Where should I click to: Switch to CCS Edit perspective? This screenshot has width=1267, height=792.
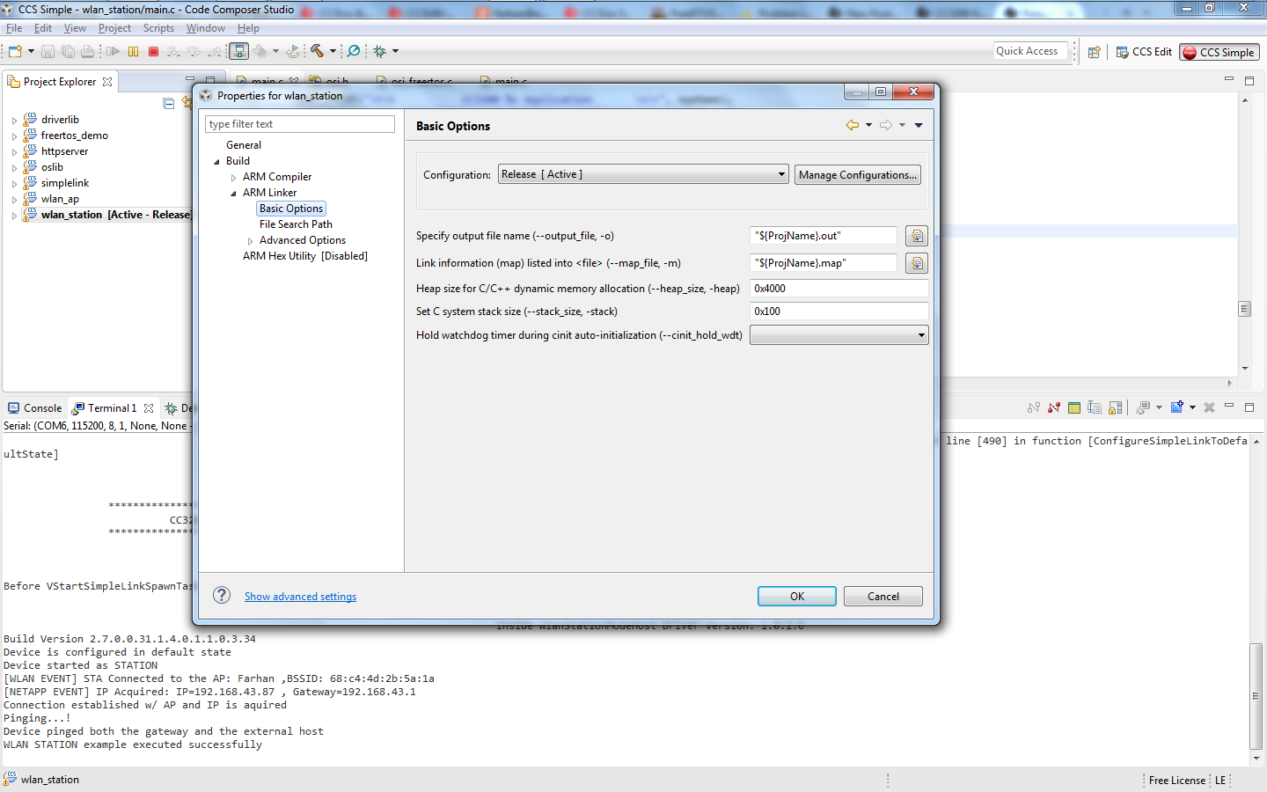point(1144,52)
